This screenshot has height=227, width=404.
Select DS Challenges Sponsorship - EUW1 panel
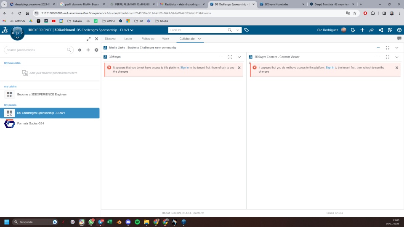pos(50,113)
